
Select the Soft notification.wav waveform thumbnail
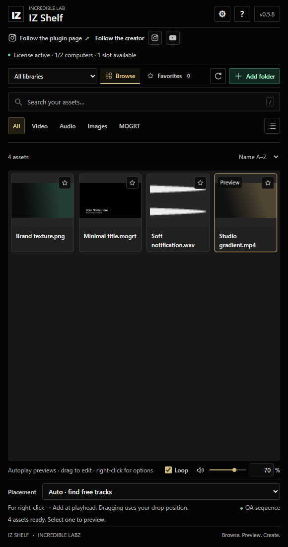coord(178,200)
